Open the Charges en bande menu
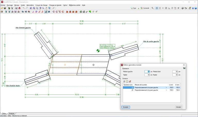Viewport: 198px width, 117px height. (x=55, y=5)
